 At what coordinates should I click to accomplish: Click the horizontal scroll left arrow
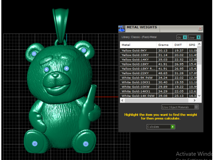pos(122,100)
